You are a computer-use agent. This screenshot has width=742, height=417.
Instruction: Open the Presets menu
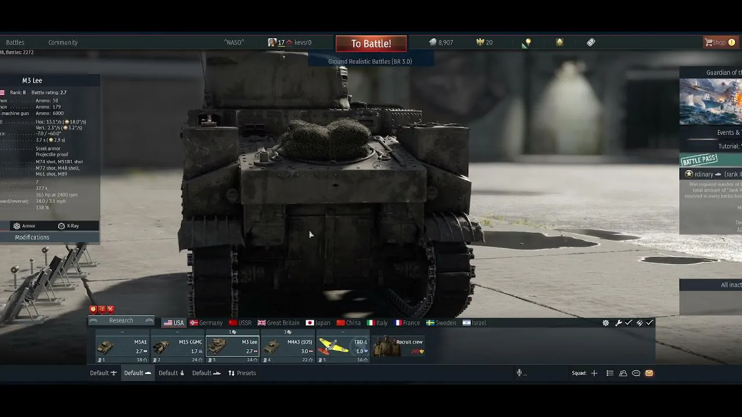coord(242,373)
